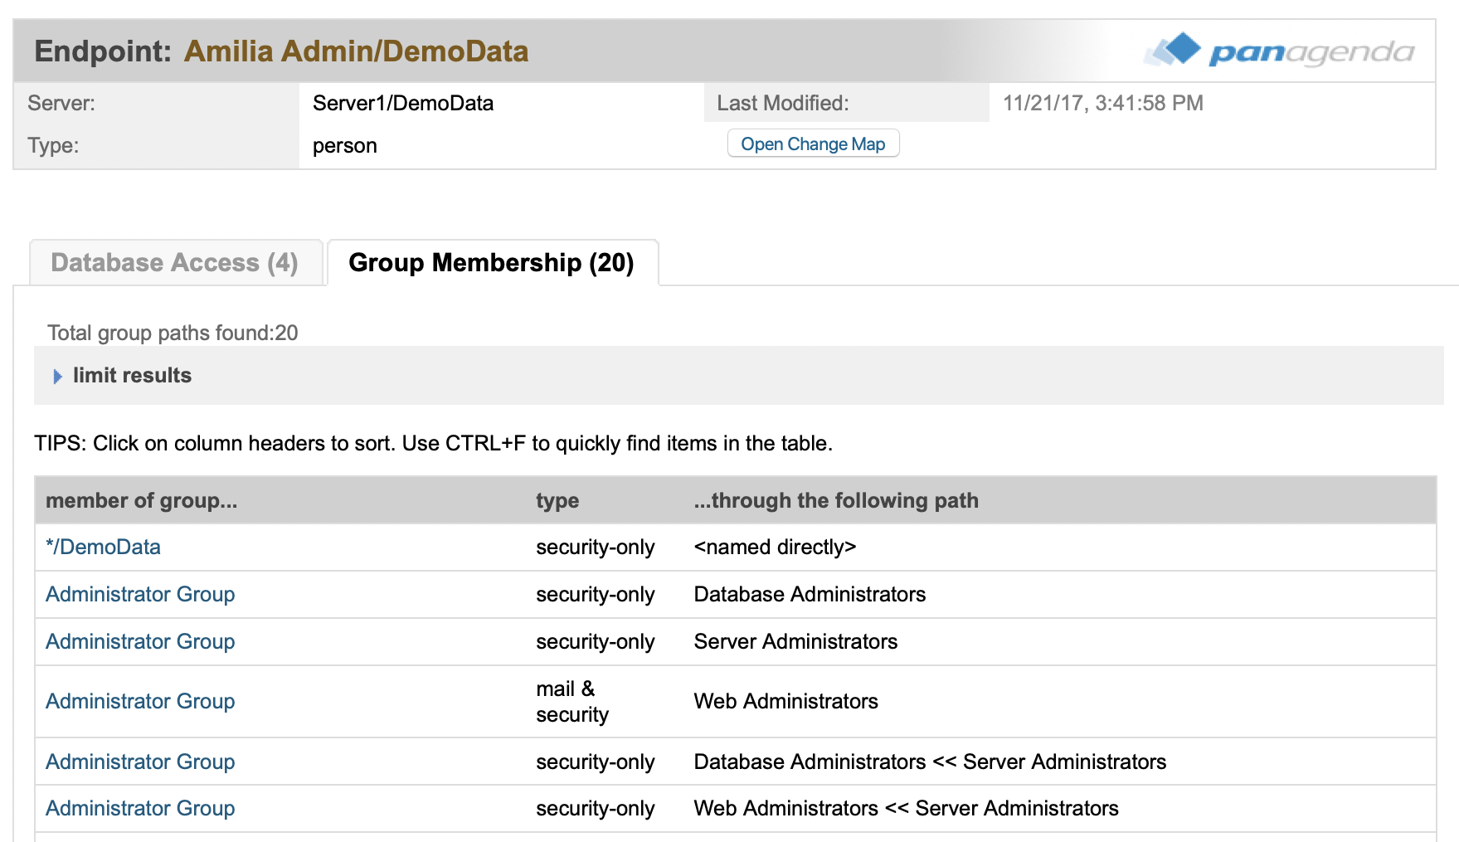1459x842 pixels.
Task: Select the Group Membership (20) tab
Action: click(x=491, y=263)
